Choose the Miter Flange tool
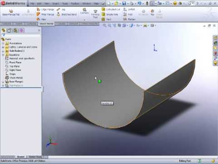This screenshot has width=218, height=164. click(45, 15)
